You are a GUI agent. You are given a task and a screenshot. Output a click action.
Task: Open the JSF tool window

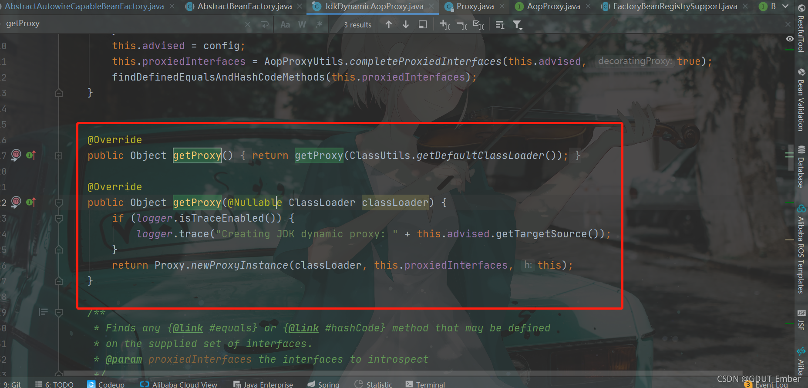click(x=801, y=320)
